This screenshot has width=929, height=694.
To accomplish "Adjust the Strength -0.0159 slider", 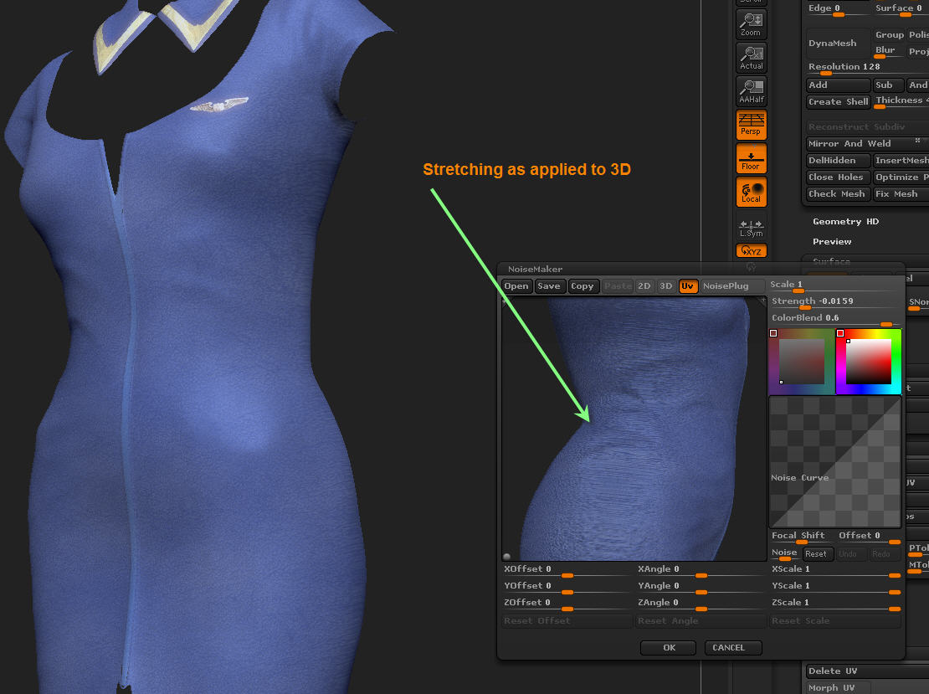I will 834,302.
